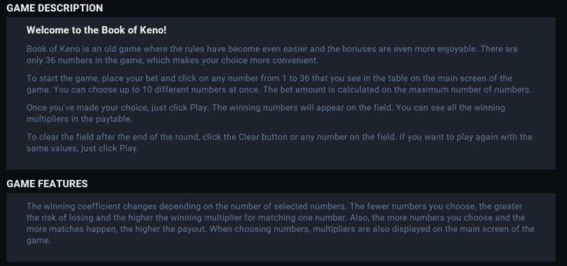The width and height of the screenshot is (567, 266).
Task: Click the line starting "more matches happen, the higher the payout"
Action: click(280, 229)
